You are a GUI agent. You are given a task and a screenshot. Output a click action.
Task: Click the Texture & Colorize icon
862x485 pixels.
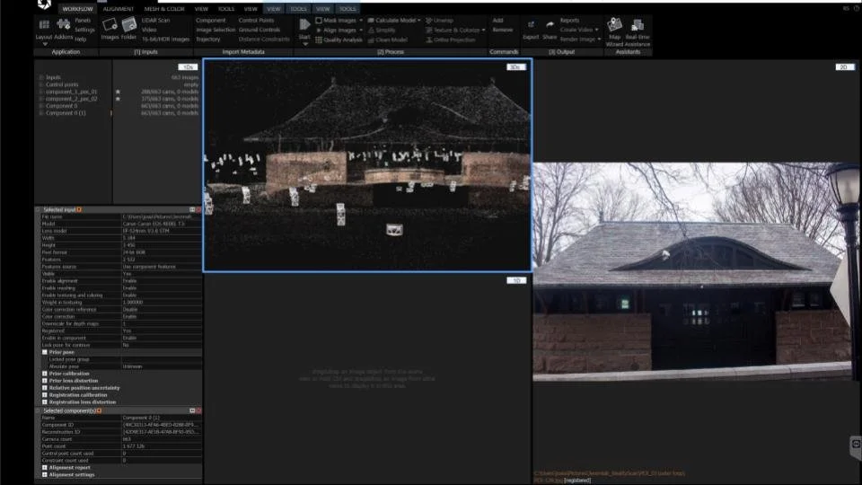point(429,31)
